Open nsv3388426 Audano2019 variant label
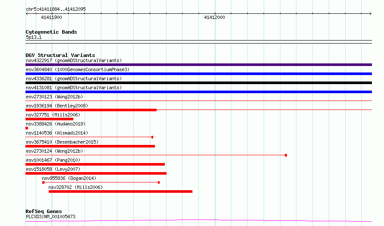Screen dimensions: 384x226 [x=56, y=124]
